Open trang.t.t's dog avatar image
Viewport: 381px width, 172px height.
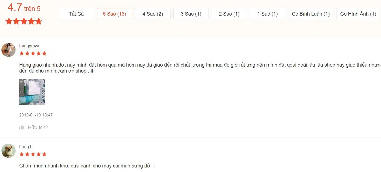click(8, 151)
